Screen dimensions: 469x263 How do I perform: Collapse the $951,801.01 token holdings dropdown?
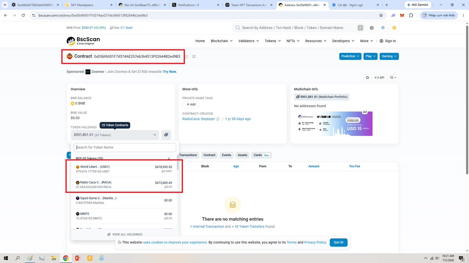115,135
